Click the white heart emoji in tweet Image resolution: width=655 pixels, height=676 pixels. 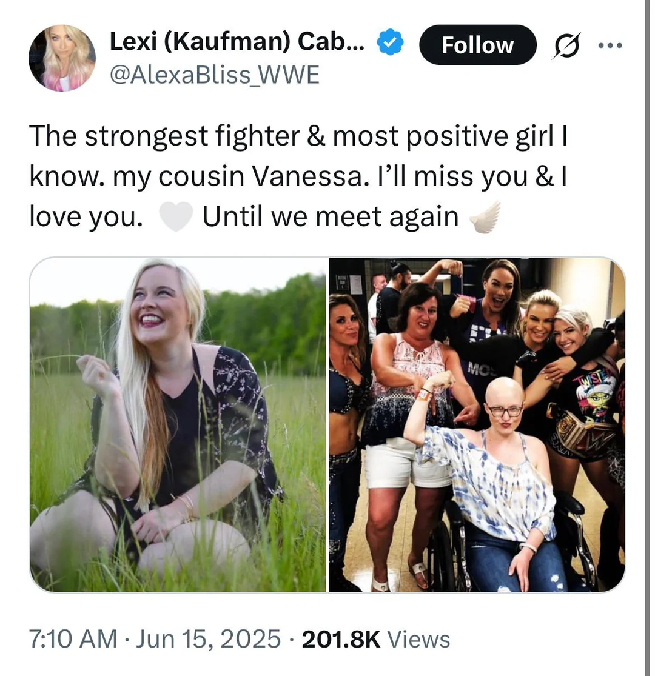pos(175,216)
